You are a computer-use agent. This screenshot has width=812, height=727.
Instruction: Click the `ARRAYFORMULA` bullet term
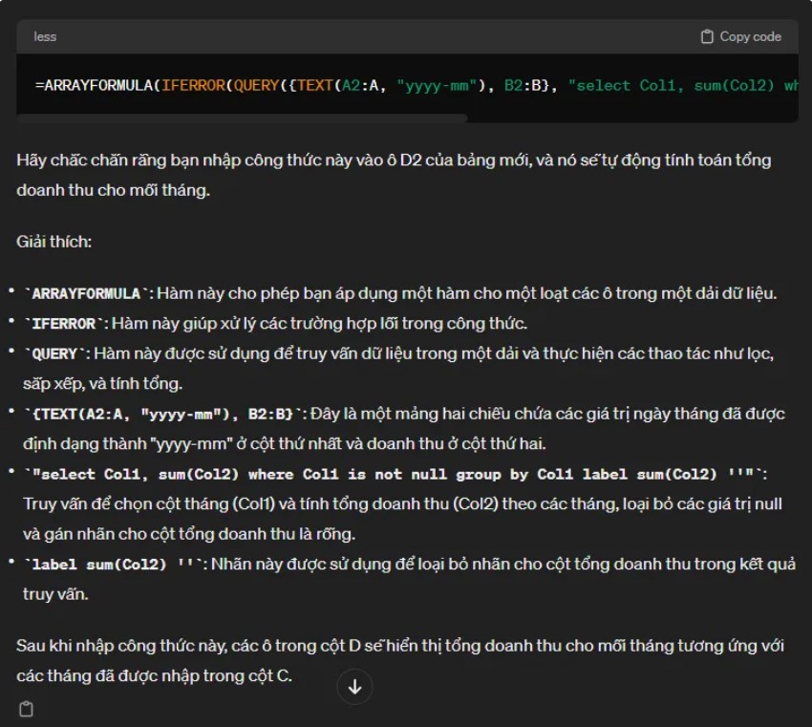point(87,293)
